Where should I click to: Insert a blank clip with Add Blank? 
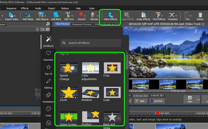(56, 16)
